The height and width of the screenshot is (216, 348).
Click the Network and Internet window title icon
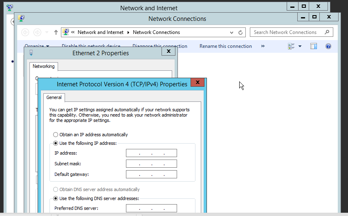pos(10,7)
